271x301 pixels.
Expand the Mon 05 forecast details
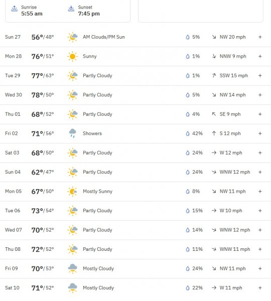click(260, 191)
